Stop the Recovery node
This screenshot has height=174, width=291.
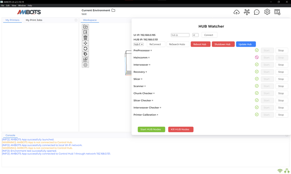[281, 72]
